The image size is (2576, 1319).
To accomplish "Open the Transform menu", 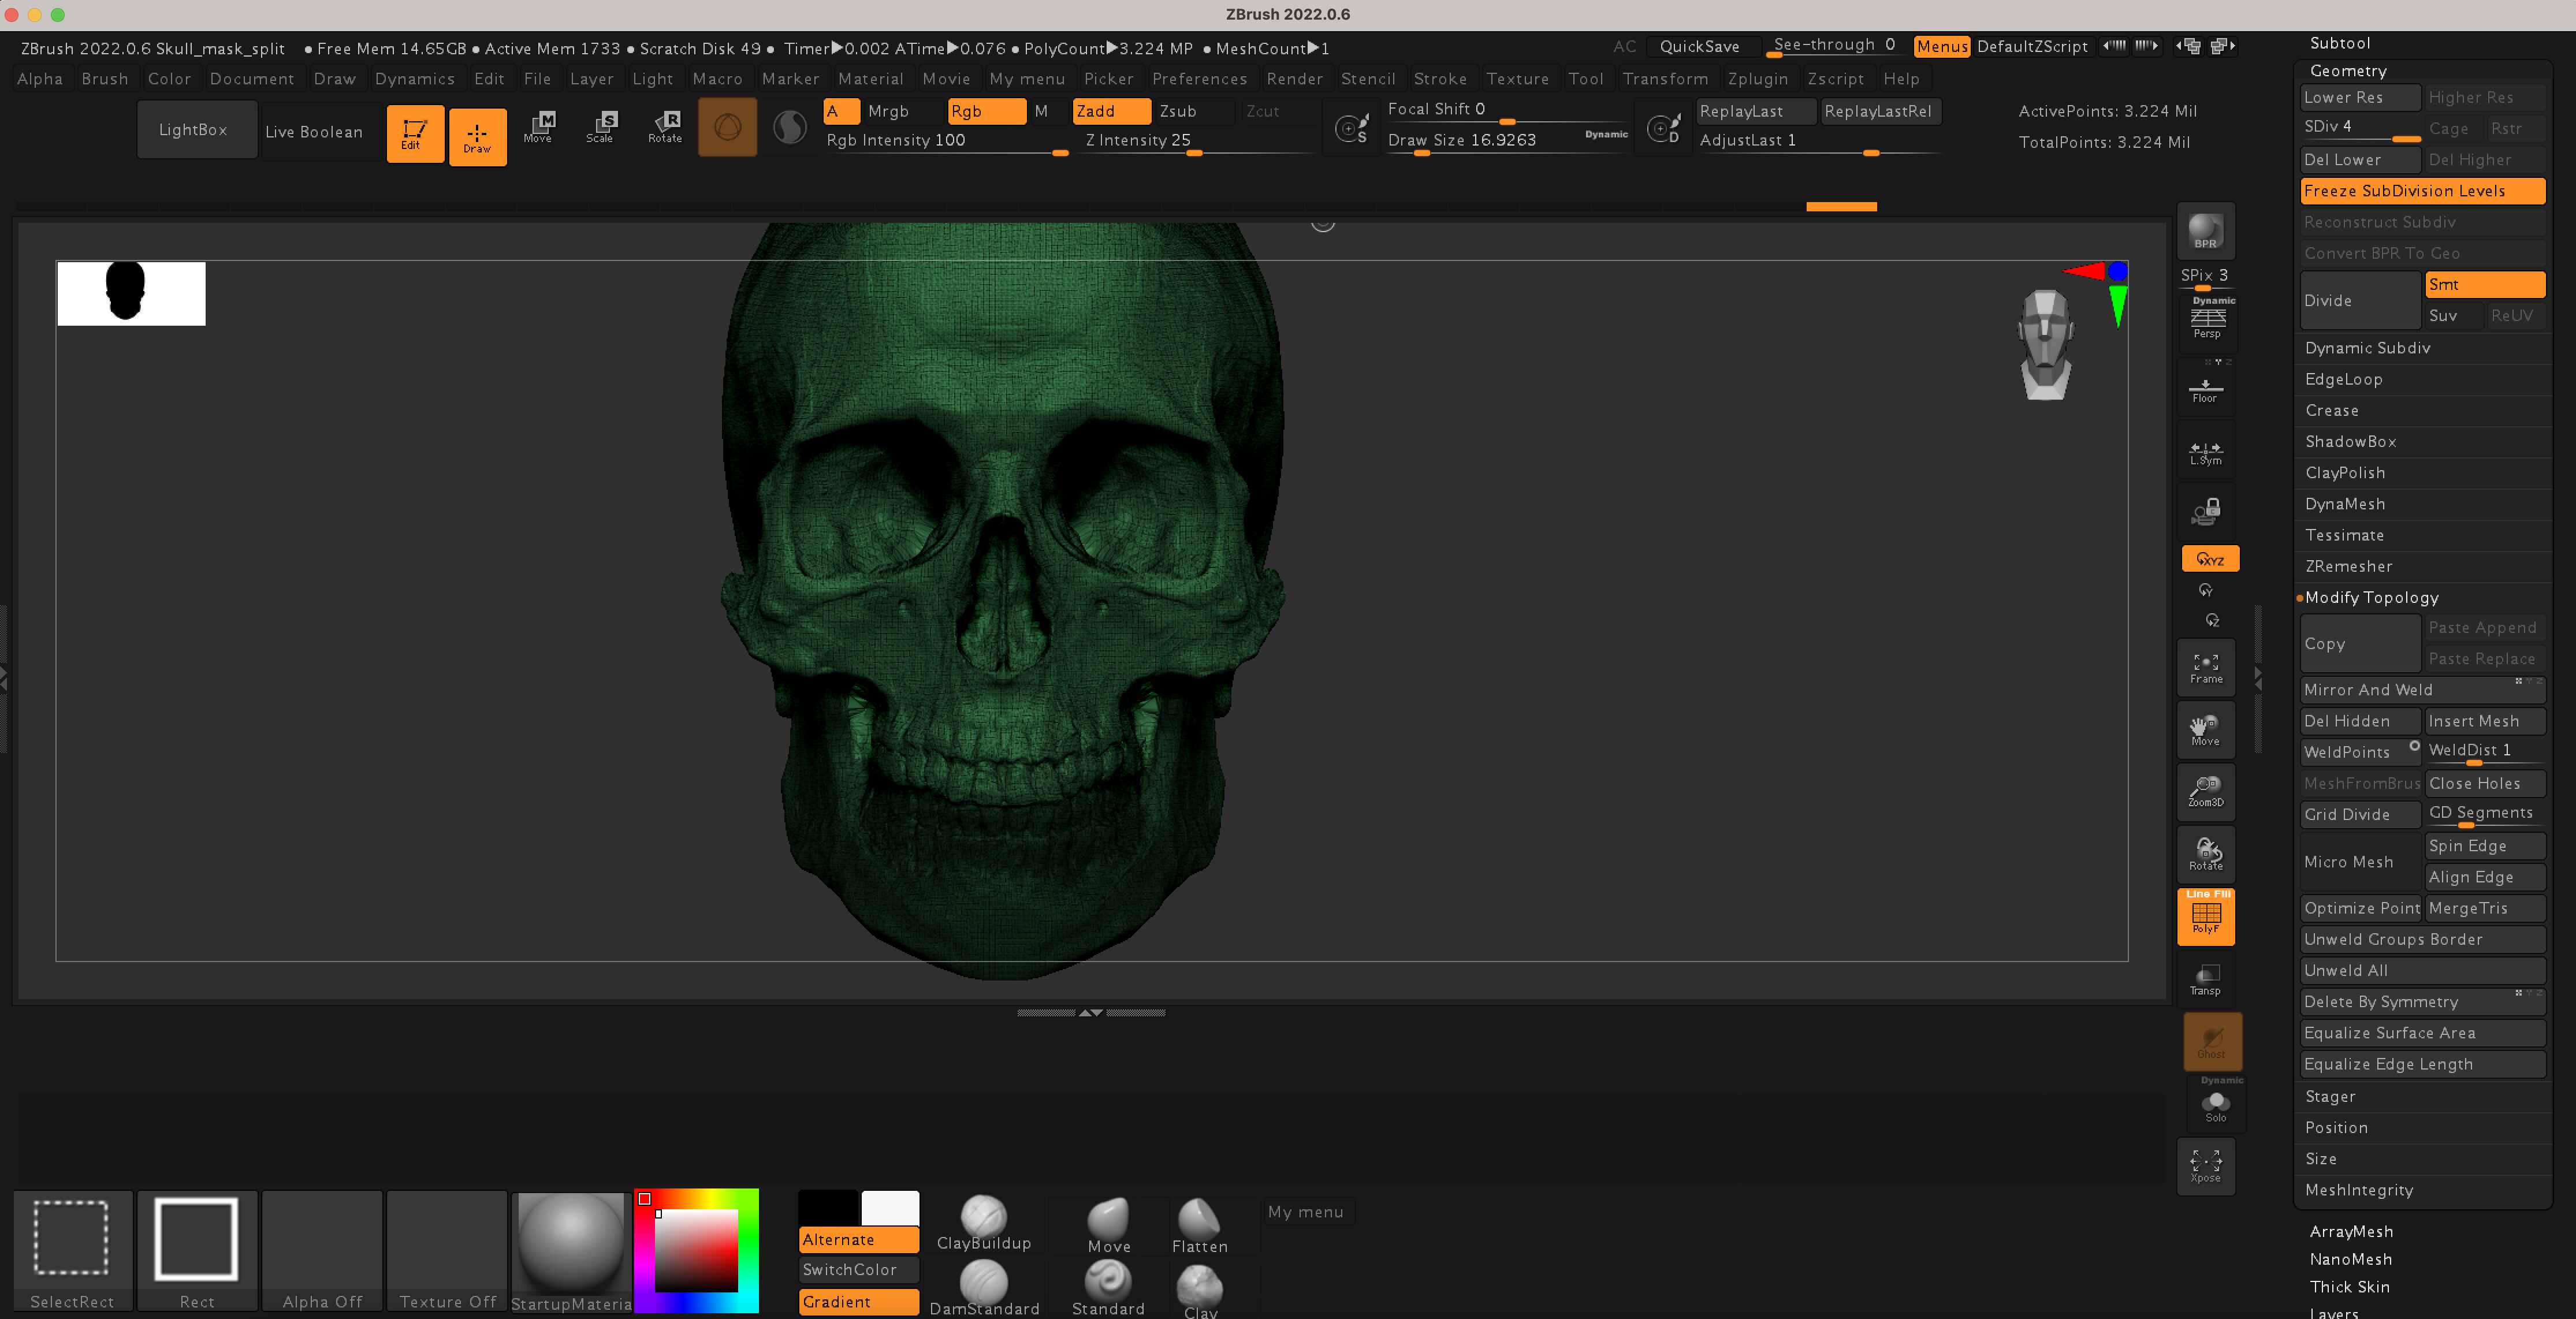I will click(x=1665, y=78).
